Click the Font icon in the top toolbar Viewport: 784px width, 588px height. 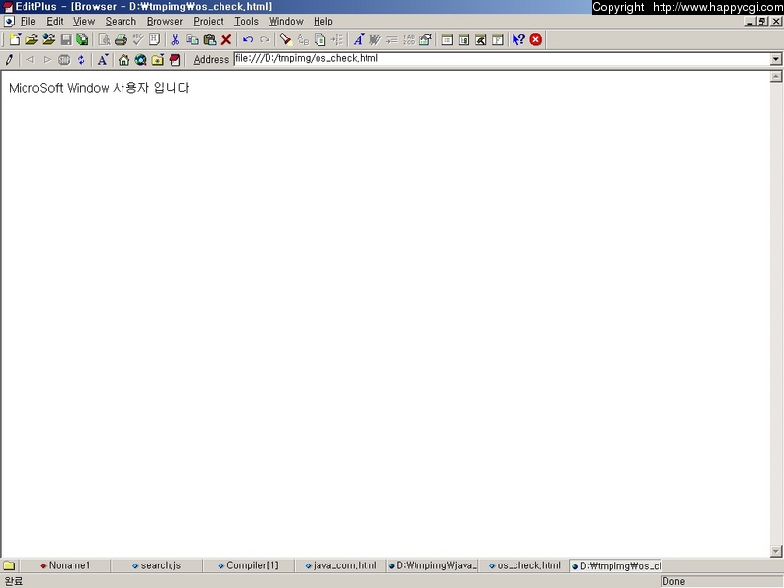click(x=359, y=40)
